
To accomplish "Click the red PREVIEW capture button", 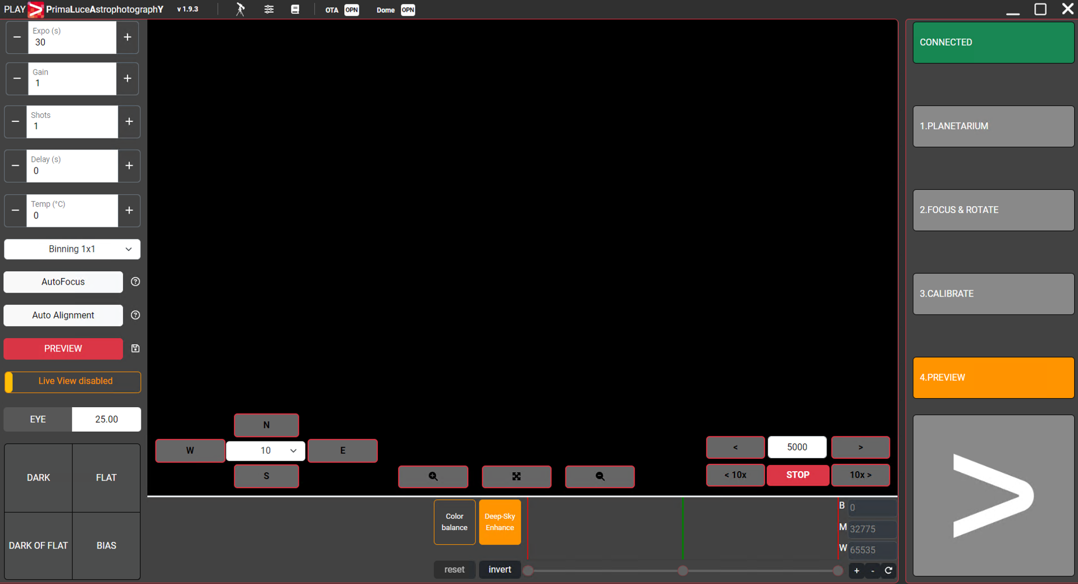I will pyautogui.click(x=63, y=349).
